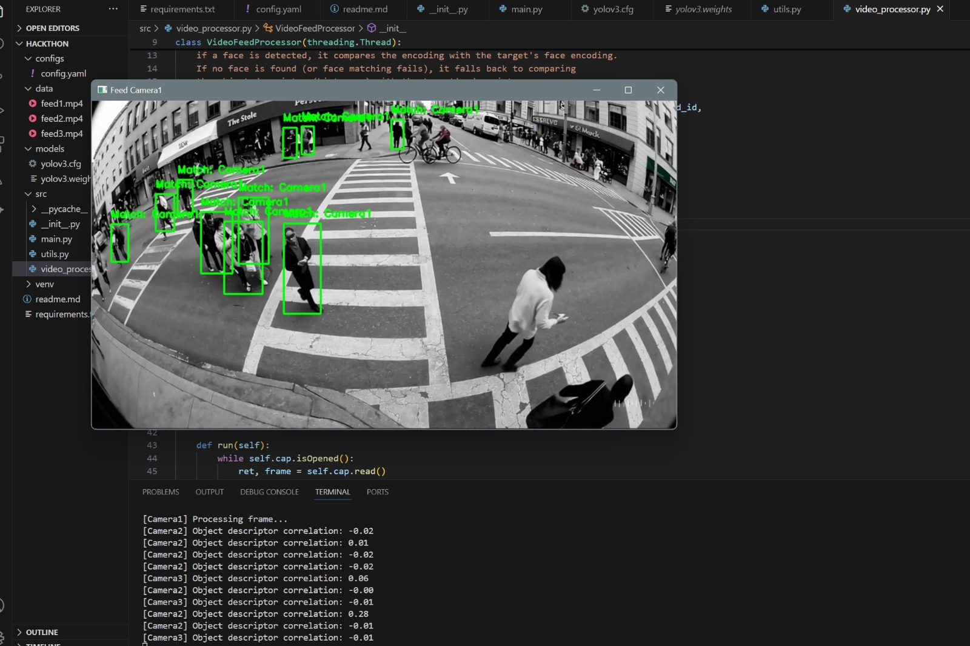The height and width of the screenshot is (646, 970).
Task: Click the warning icon beside config.yaml
Action: pos(32,73)
